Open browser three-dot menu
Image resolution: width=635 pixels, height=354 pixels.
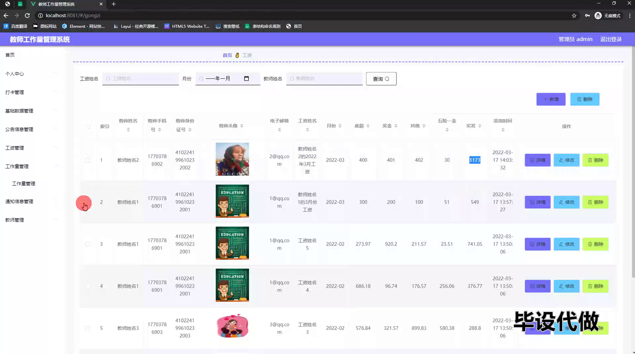(630, 16)
